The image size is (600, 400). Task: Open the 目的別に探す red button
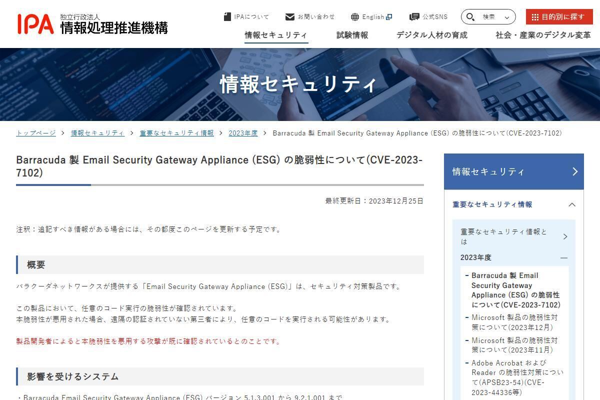tap(559, 16)
